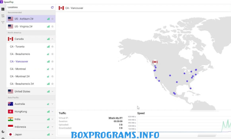Click the Florida server dot on map
The image size is (231, 139).
[191, 88]
